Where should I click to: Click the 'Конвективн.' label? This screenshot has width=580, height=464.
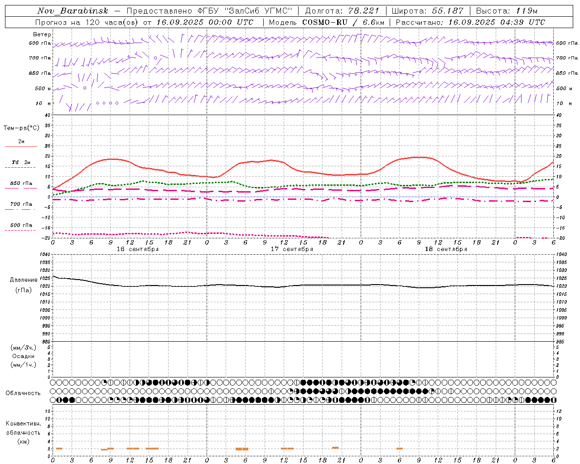(23, 424)
